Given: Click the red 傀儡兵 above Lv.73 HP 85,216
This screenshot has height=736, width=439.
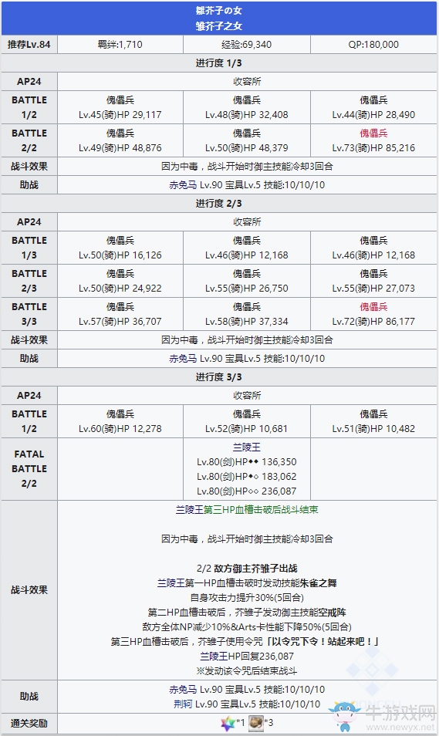Looking at the screenshot, I should tap(373, 133).
